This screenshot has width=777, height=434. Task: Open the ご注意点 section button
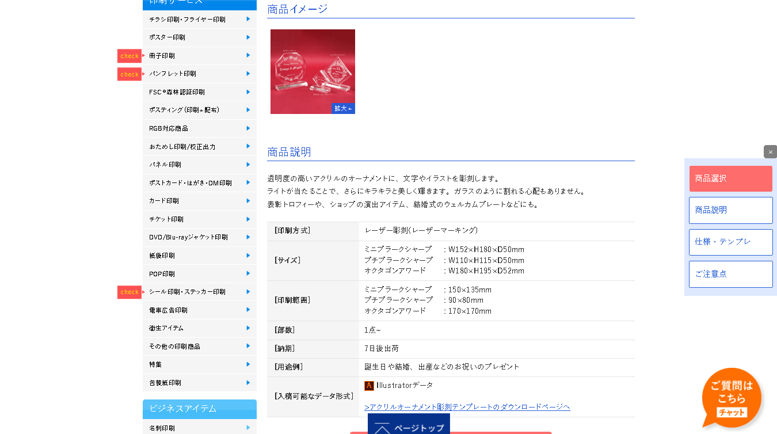pos(730,274)
